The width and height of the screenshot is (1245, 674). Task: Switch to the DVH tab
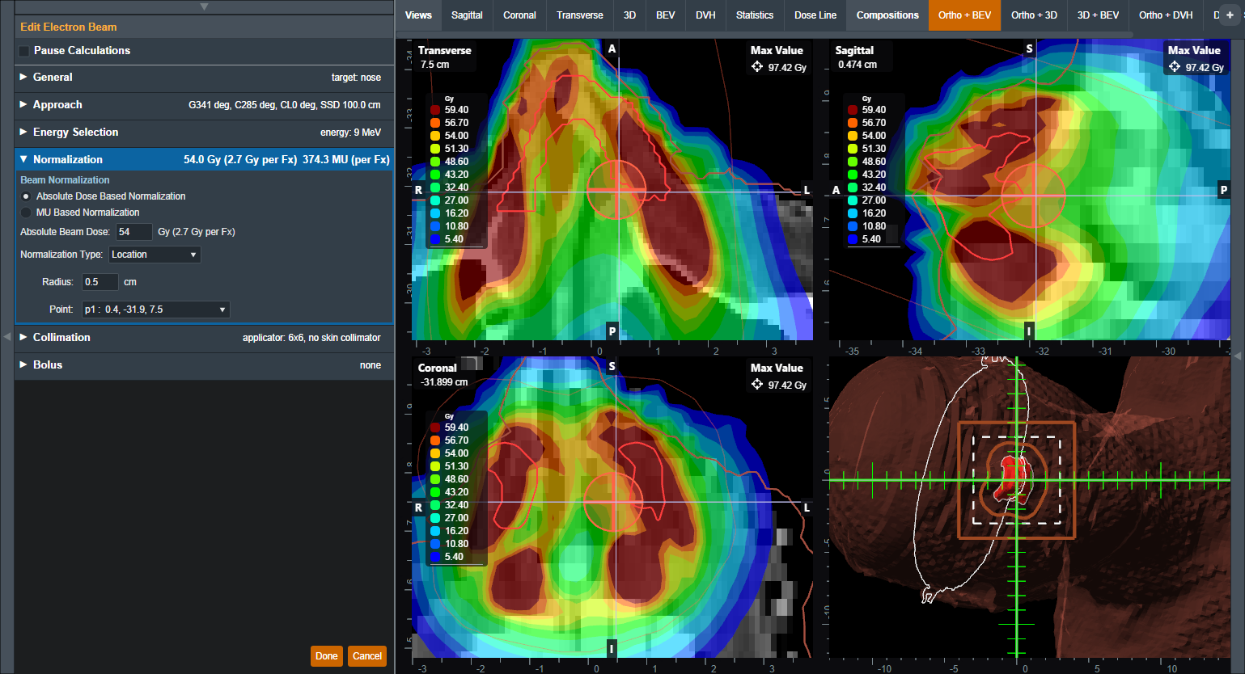(x=705, y=15)
